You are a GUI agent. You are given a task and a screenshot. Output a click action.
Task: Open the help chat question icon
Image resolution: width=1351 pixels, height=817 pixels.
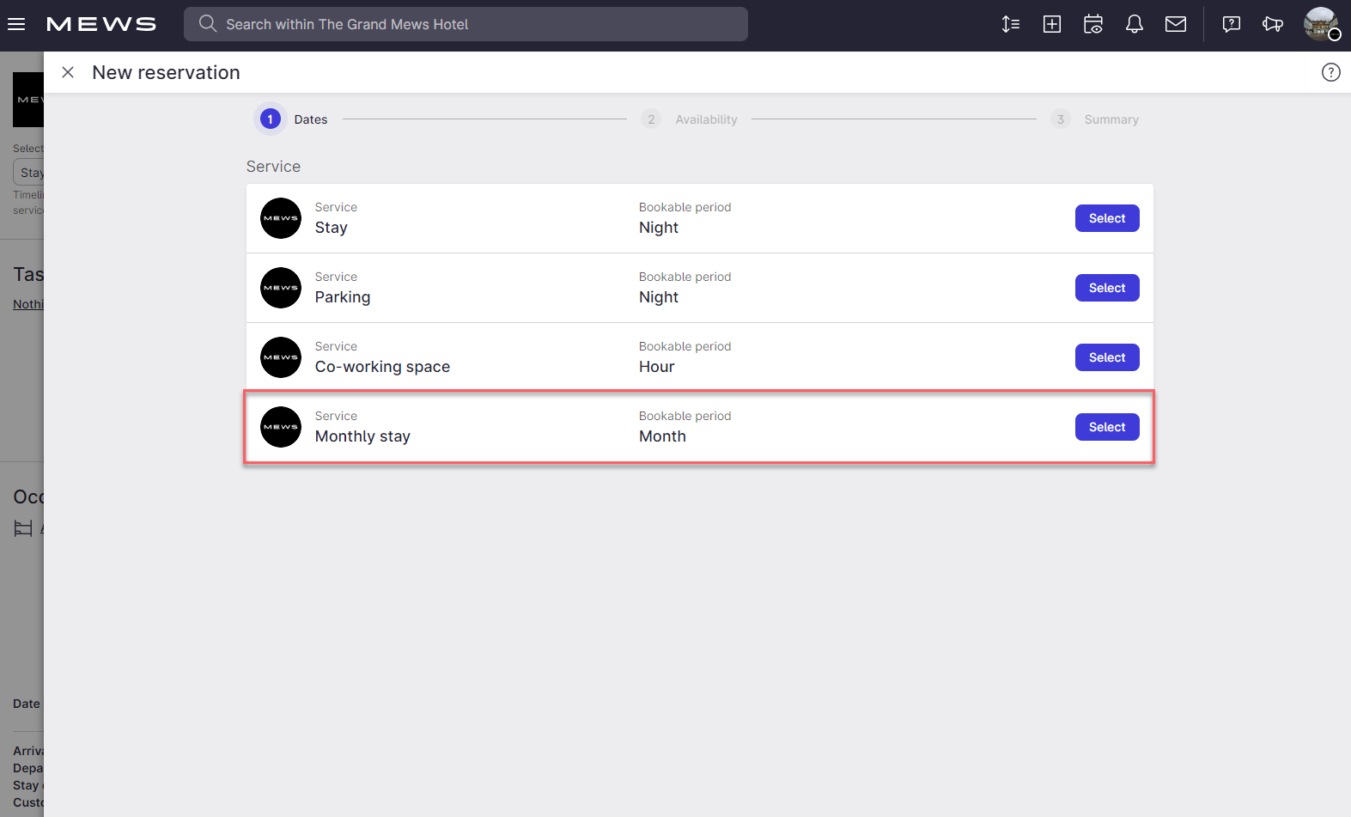point(1232,24)
